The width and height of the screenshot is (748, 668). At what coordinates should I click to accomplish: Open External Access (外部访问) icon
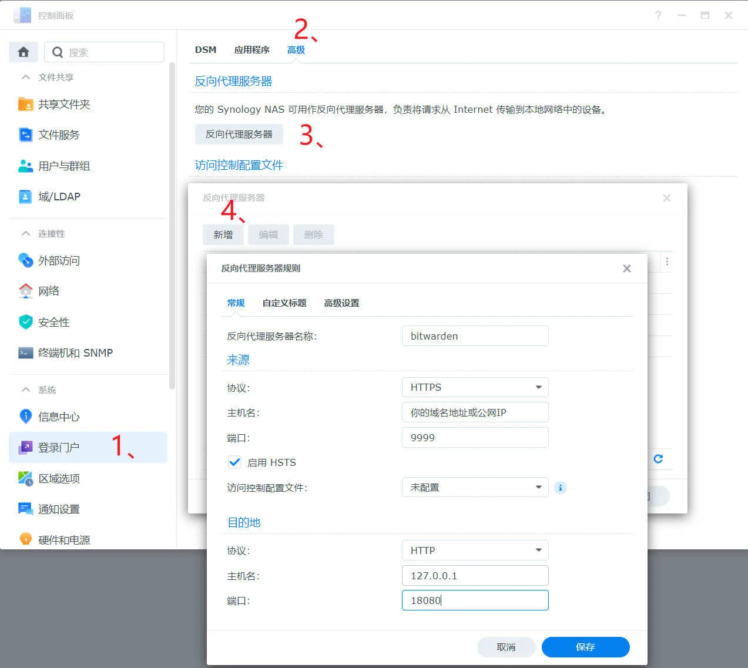coord(25,260)
